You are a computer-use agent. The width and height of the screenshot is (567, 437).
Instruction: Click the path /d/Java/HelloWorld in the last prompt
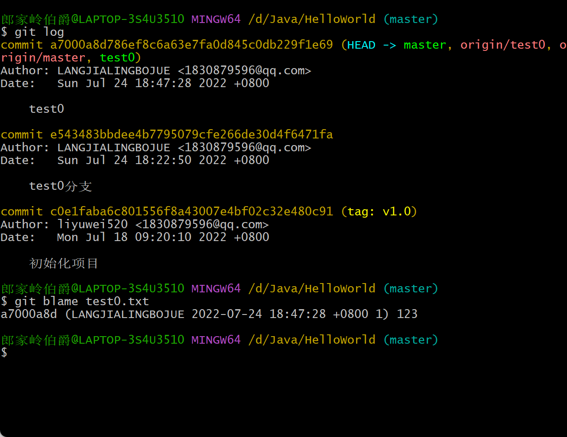[312, 340]
